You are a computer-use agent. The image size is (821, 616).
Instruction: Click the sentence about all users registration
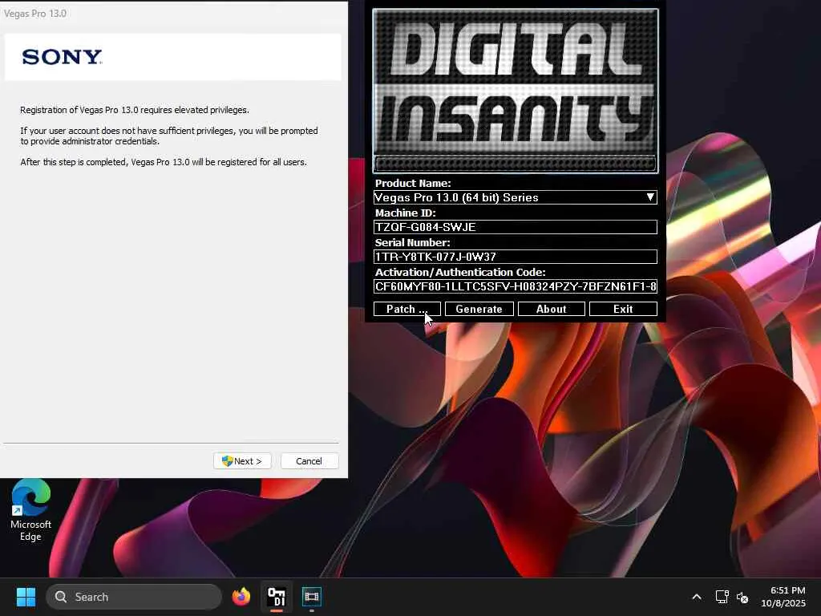[164, 162]
